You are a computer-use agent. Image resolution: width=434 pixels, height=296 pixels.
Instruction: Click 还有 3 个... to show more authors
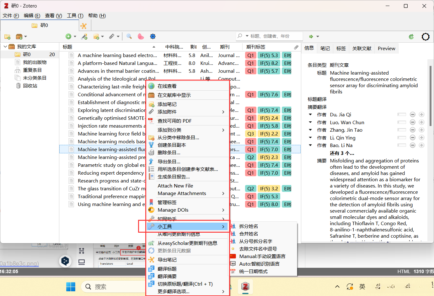(x=342, y=153)
